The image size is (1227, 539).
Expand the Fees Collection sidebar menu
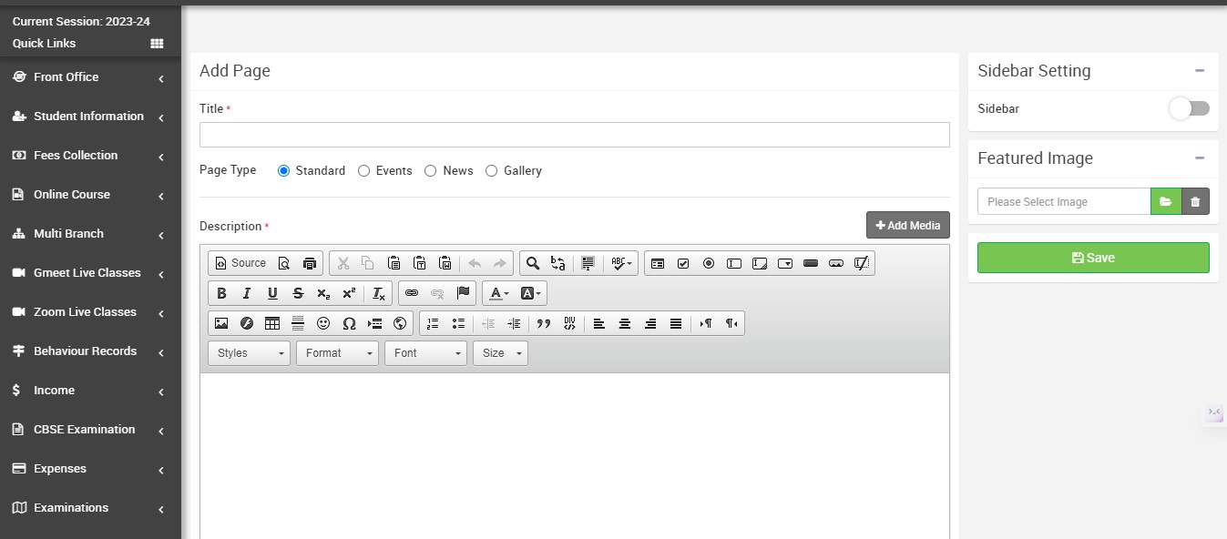coord(89,156)
